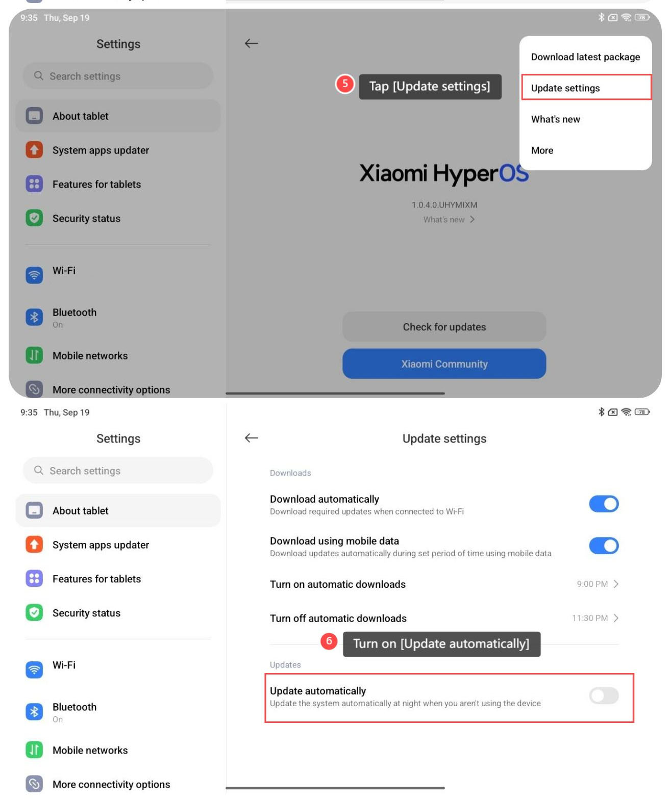671x803 pixels.
Task: Select Update settings in the popup menu
Action: (586, 88)
